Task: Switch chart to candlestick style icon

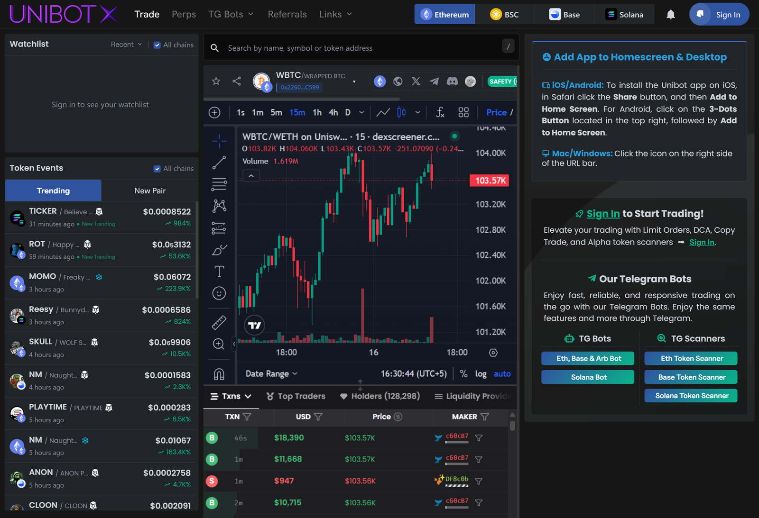Action: [401, 112]
